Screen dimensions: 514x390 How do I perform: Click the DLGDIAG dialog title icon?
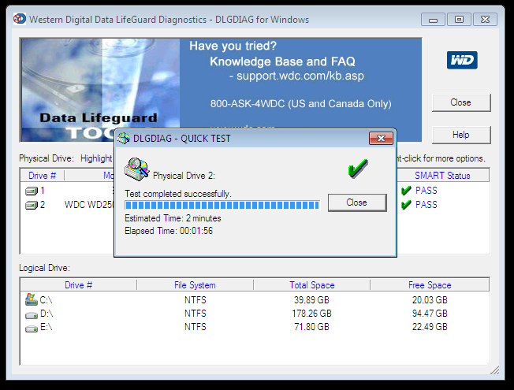click(x=124, y=139)
